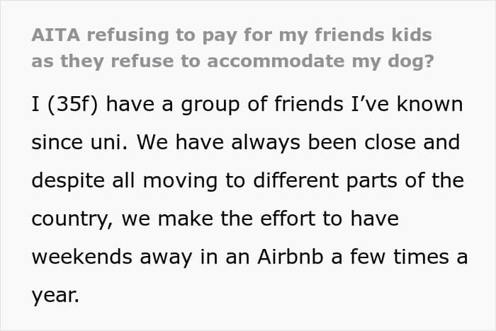Click the word "Airbnb" in the paragraph
The image size is (496, 331).
pyautogui.click(x=290, y=257)
